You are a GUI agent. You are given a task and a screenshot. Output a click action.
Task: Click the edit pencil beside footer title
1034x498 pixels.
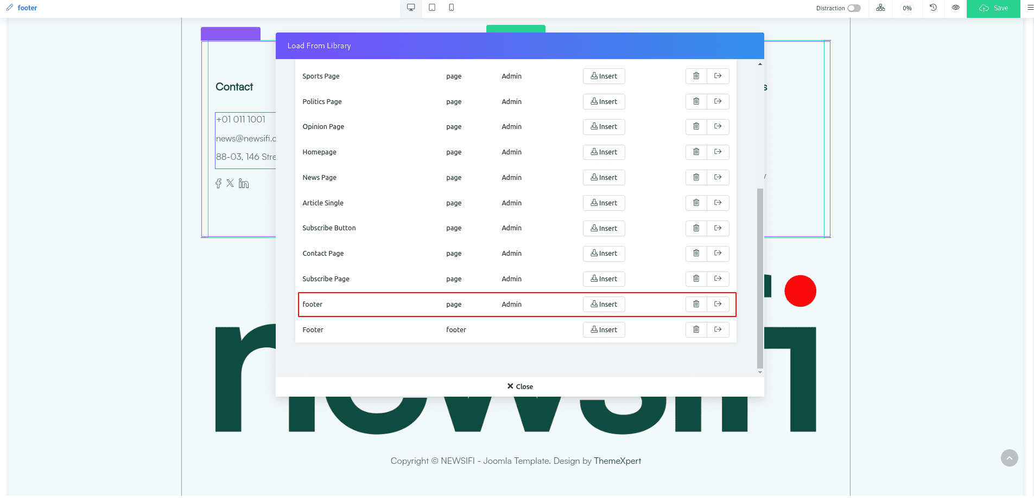[8, 8]
